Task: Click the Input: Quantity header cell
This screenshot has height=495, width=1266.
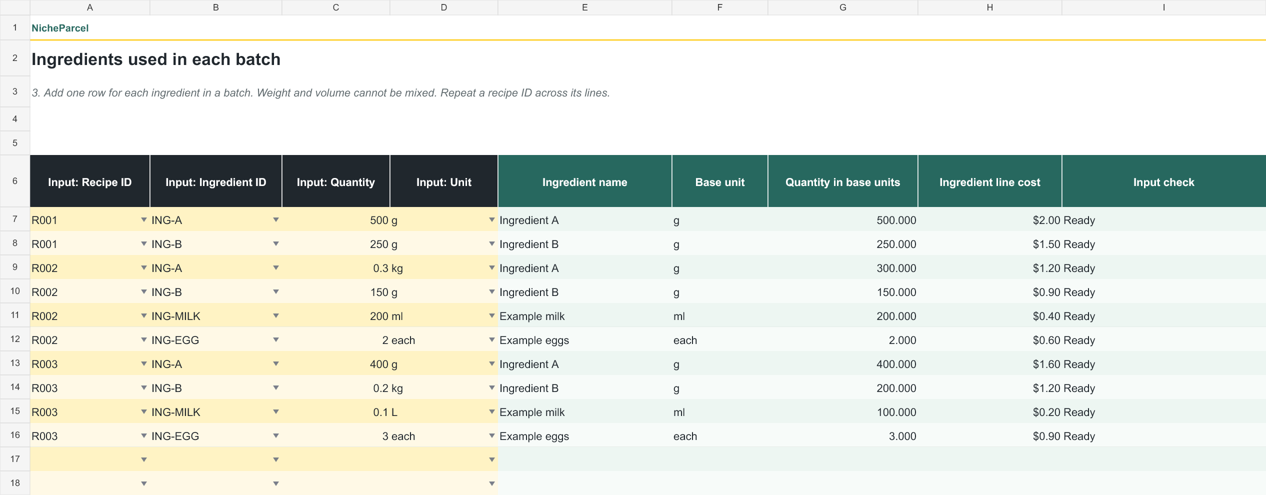Action: [336, 181]
